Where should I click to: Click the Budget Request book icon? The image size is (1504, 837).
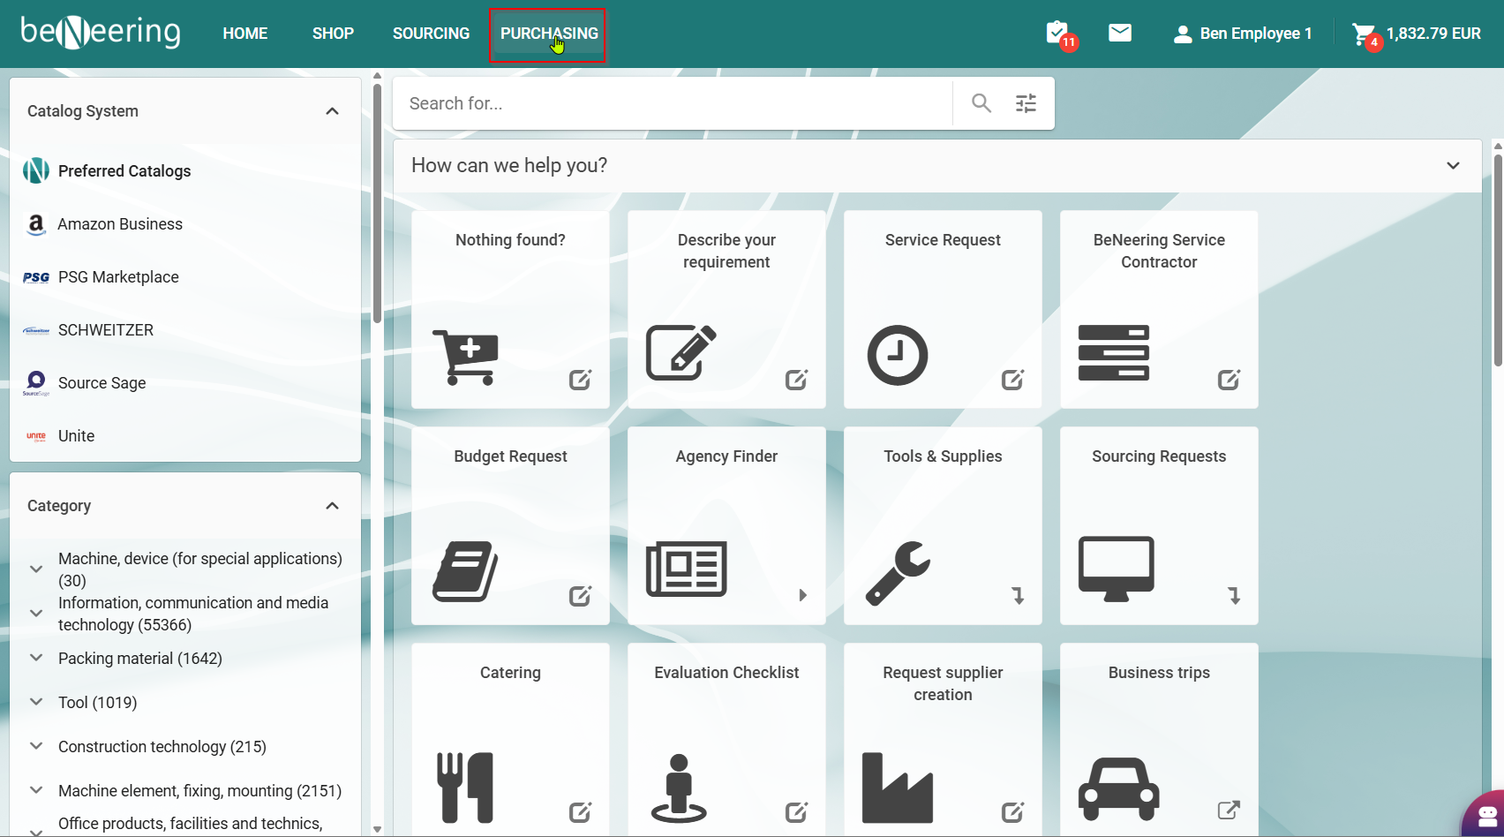pos(465,571)
